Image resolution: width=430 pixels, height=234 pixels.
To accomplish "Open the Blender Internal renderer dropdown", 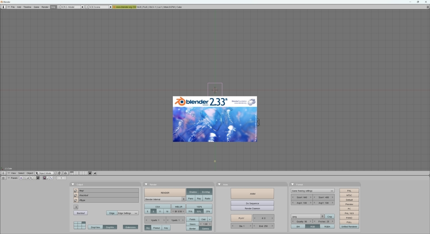I will tap(165, 199).
